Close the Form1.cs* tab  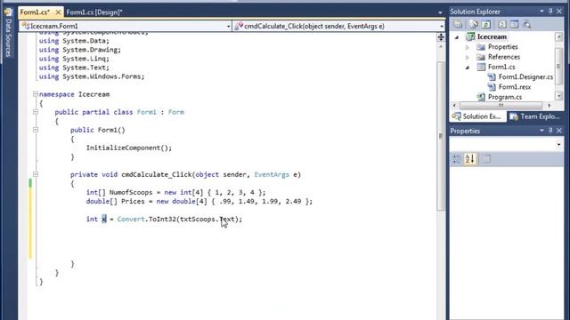point(58,12)
